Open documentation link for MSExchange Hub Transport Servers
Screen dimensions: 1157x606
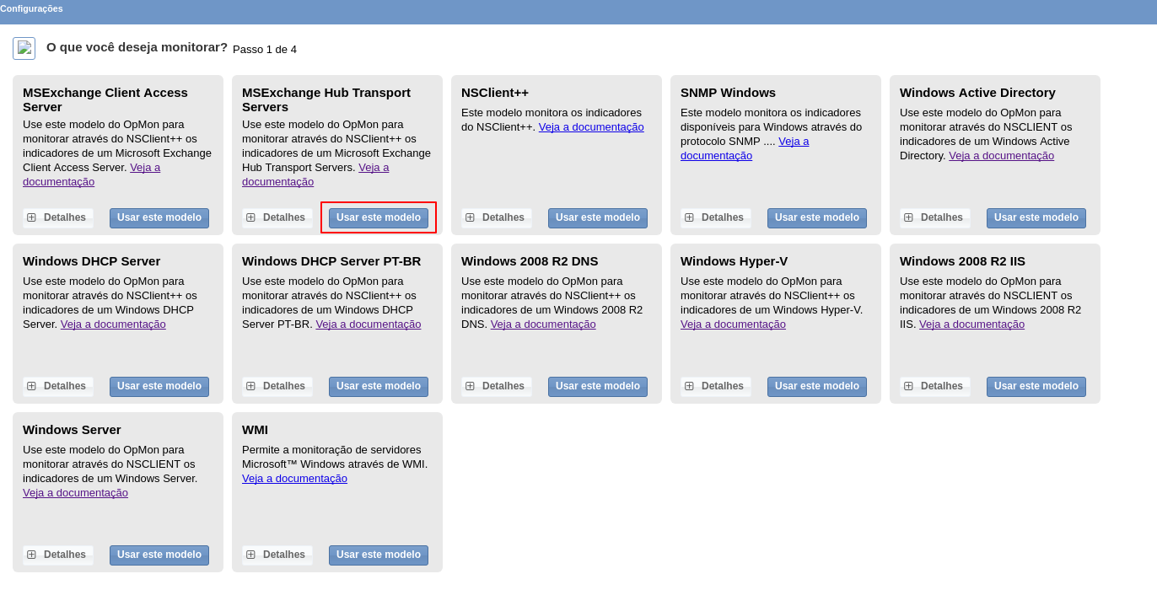277,182
